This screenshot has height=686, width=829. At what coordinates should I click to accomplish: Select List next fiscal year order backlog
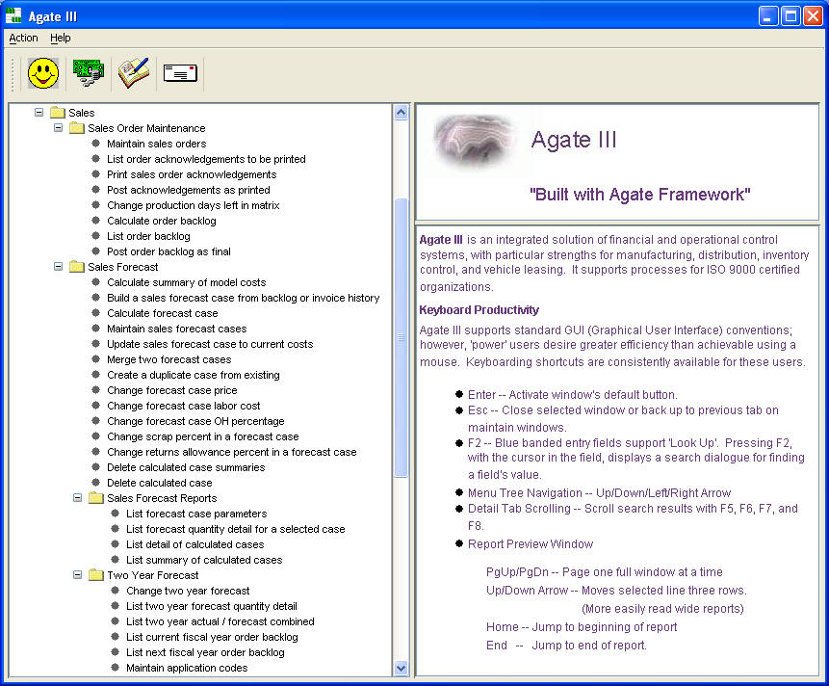click(205, 652)
